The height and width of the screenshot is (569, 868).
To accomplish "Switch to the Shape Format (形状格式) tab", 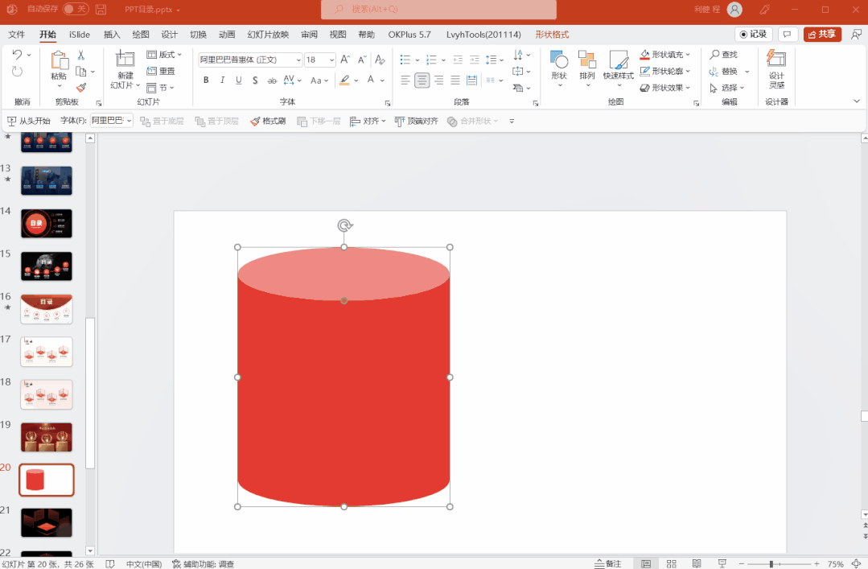I will (552, 35).
